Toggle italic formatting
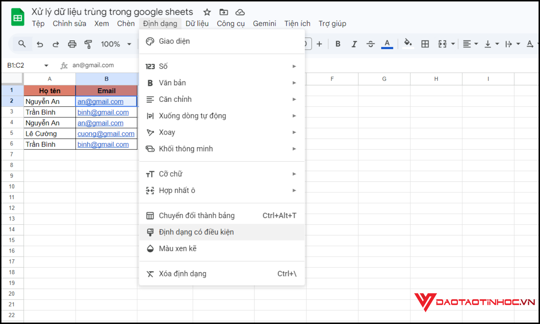 [354, 44]
